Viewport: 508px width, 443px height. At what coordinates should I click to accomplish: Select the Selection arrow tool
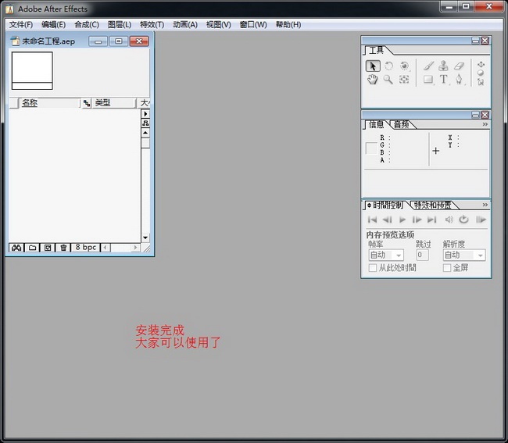pos(373,66)
